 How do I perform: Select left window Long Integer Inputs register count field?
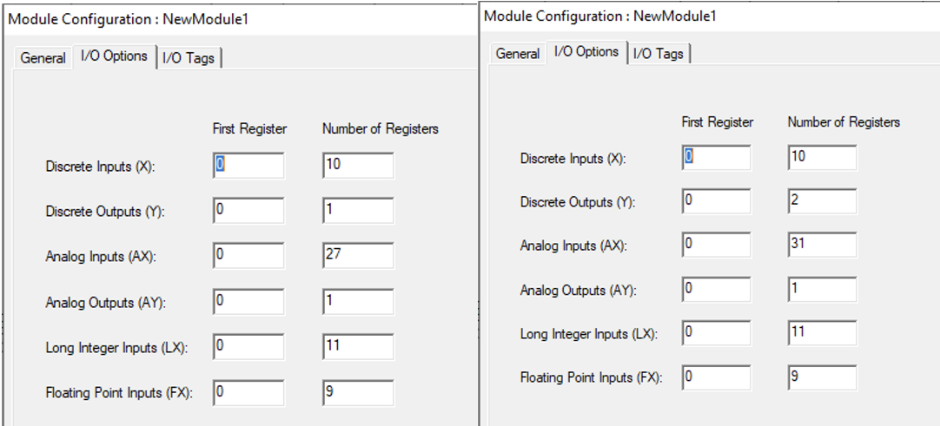click(x=357, y=346)
